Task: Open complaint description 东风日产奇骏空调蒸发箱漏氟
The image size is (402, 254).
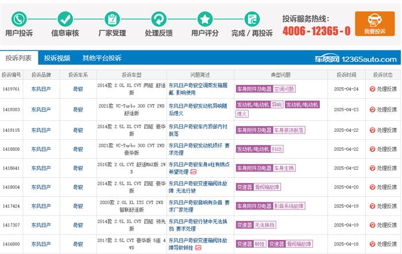Action: [x=198, y=89]
